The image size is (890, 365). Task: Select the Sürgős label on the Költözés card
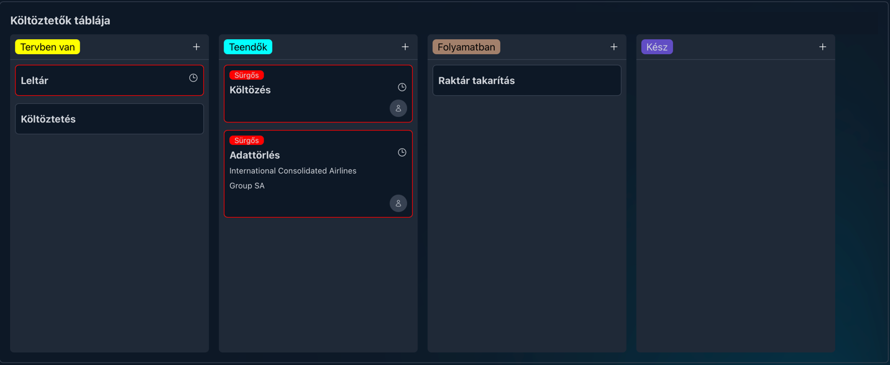[x=246, y=75]
